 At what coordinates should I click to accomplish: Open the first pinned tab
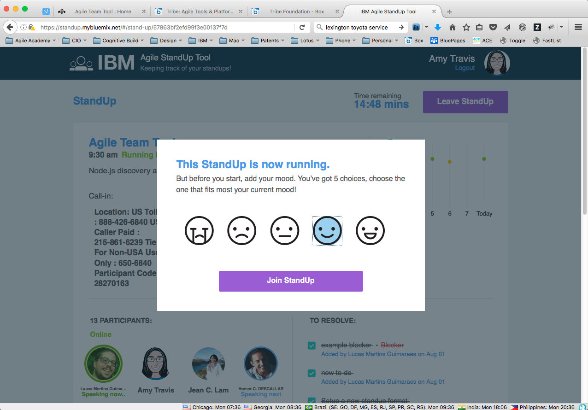point(46,12)
